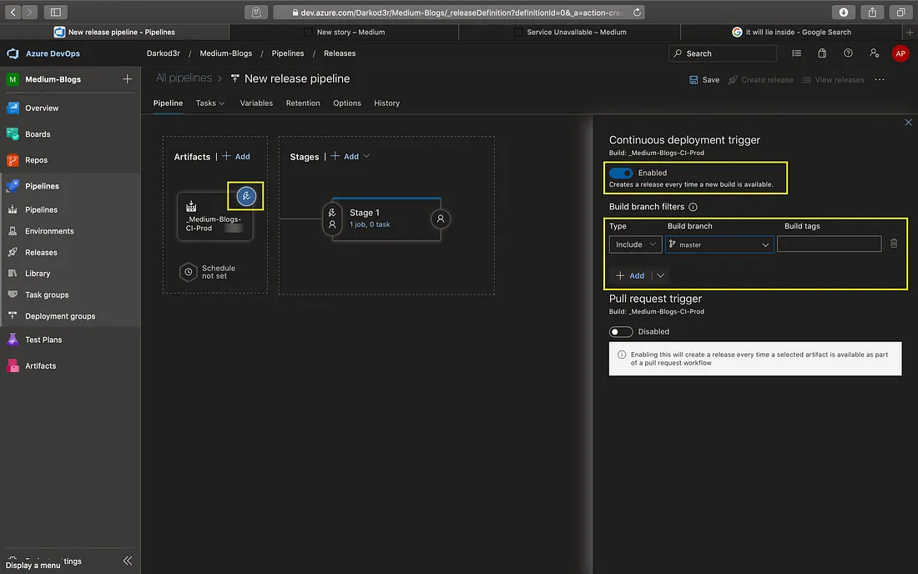
Task: Click the continuous deployment trigger lightning icon
Action: point(246,196)
